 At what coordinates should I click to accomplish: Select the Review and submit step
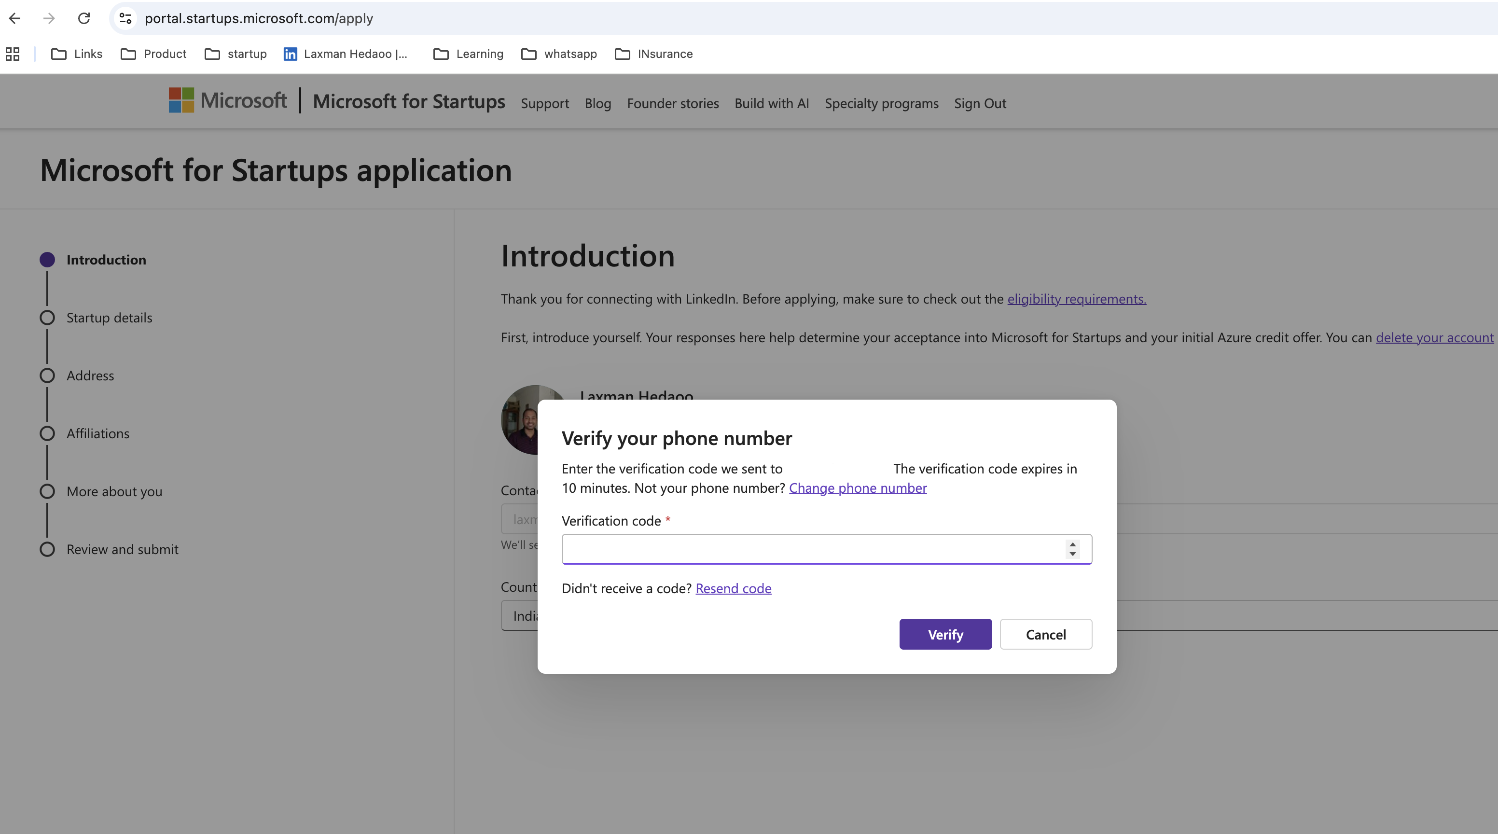[122, 549]
